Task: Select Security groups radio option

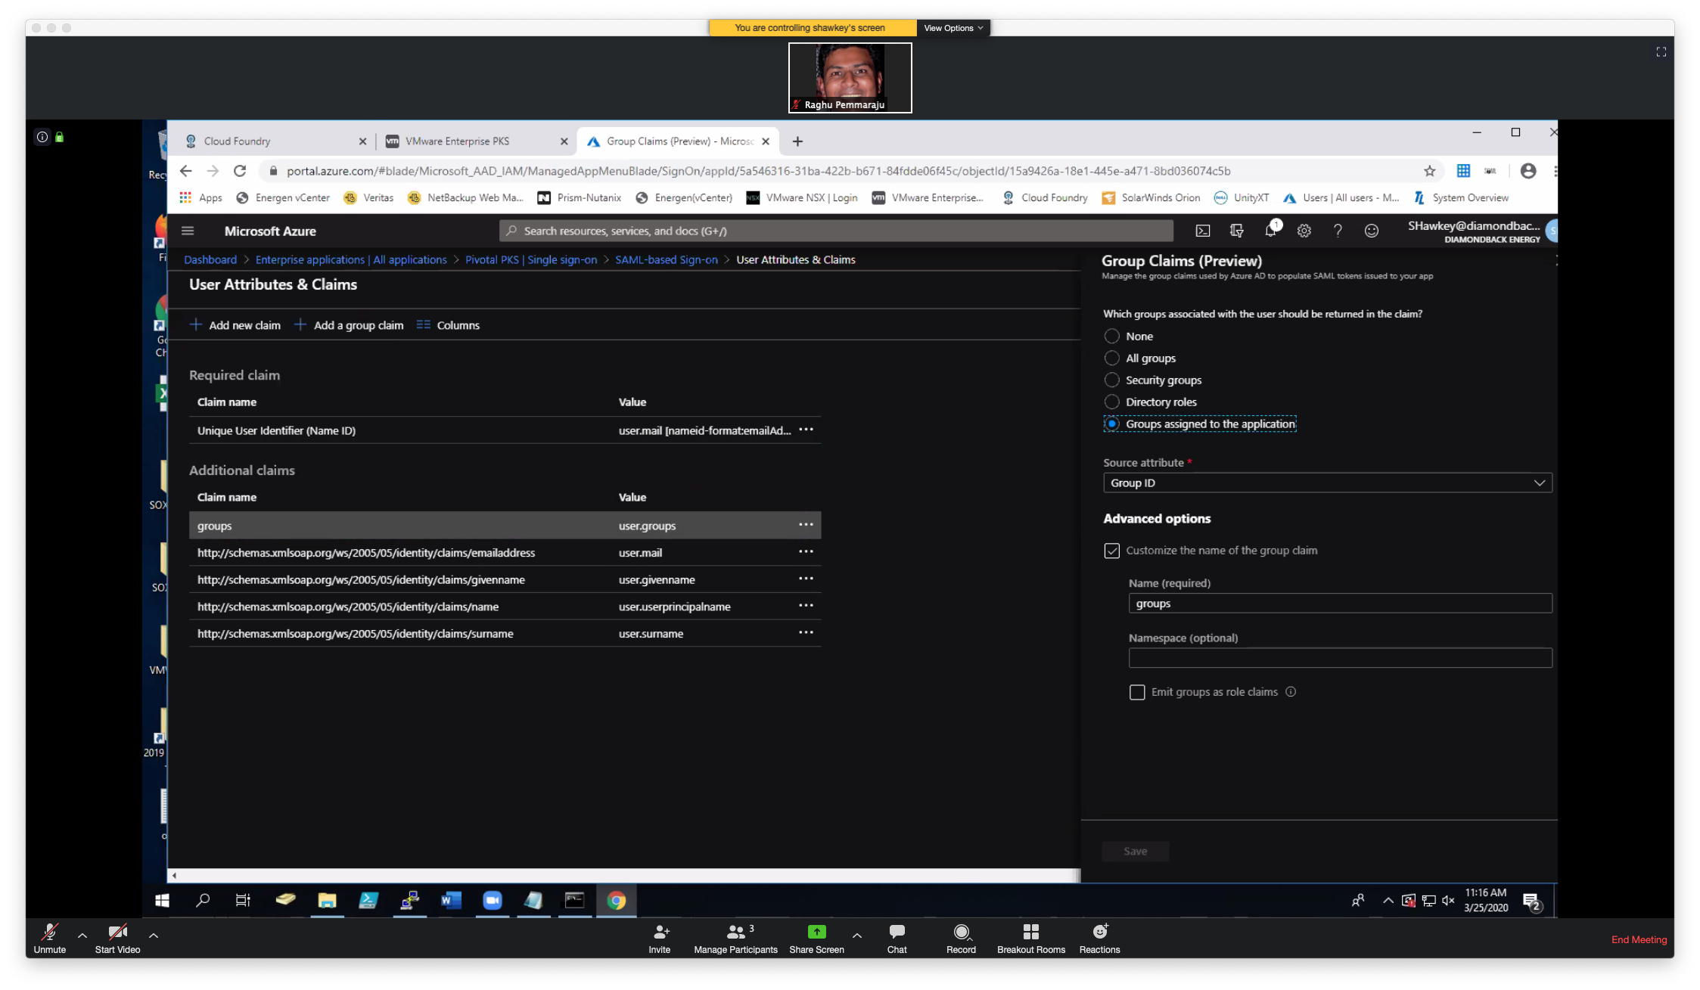Action: click(1111, 380)
